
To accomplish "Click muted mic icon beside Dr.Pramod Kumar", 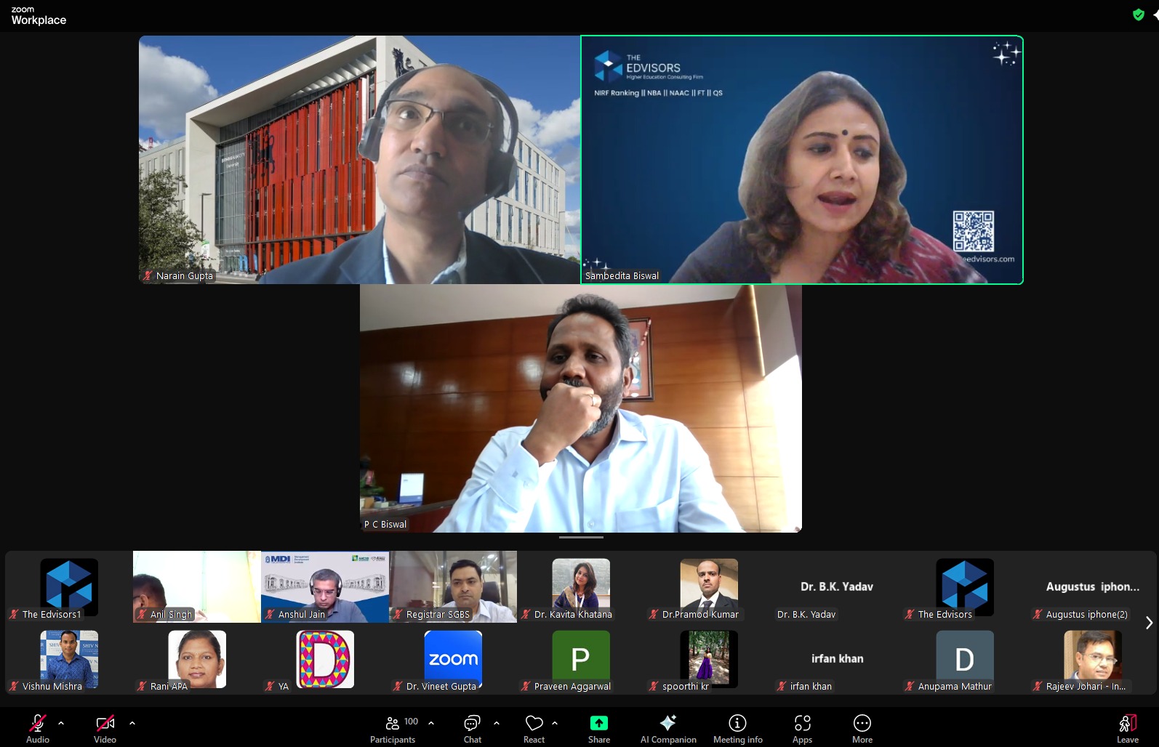I will click(x=654, y=614).
